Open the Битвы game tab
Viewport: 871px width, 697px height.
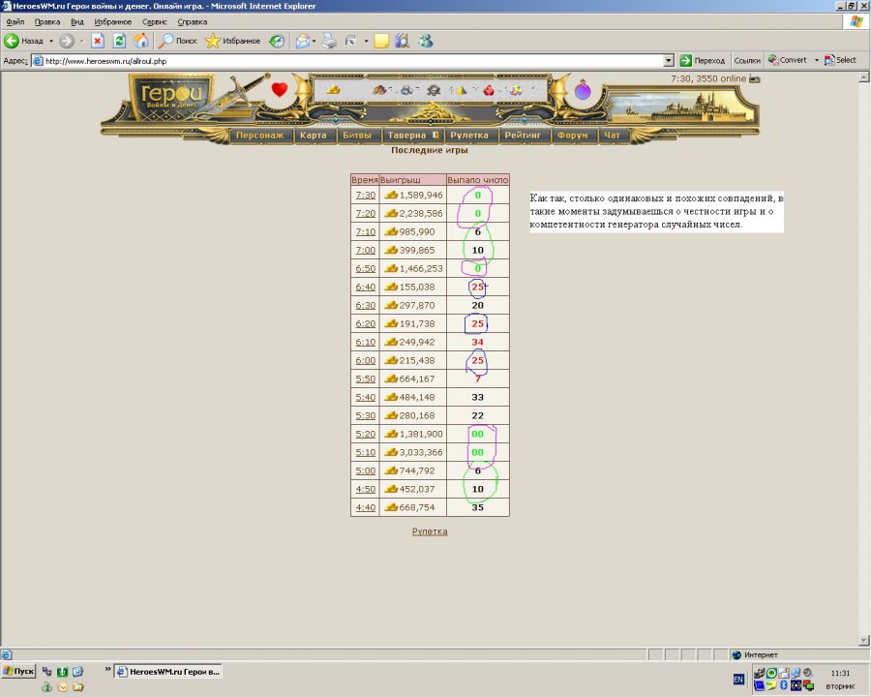click(x=357, y=136)
